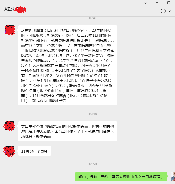Click sender avatar beside the 淋巴结破溃 message

(x=10, y=126)
